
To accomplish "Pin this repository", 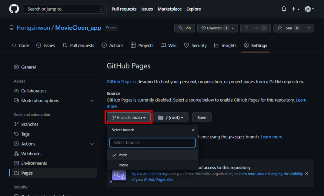I will 184,28.
